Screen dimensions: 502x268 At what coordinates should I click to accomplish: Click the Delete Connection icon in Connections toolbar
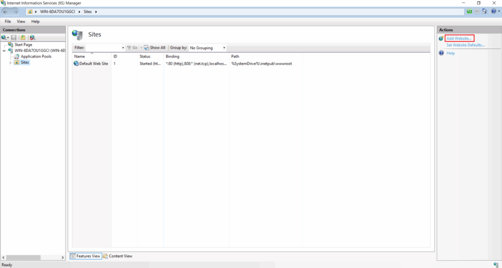click(x=32, y=38)
